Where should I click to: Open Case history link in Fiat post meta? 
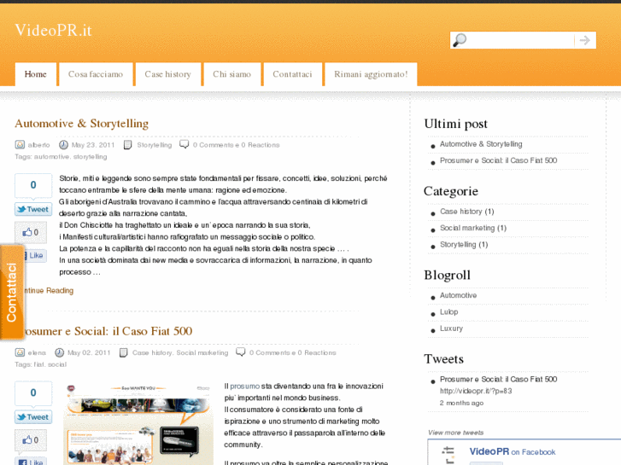coord(152,353)
